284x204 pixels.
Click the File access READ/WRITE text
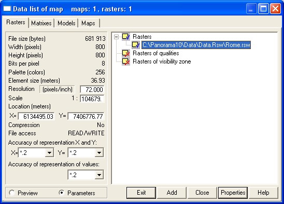86,133
